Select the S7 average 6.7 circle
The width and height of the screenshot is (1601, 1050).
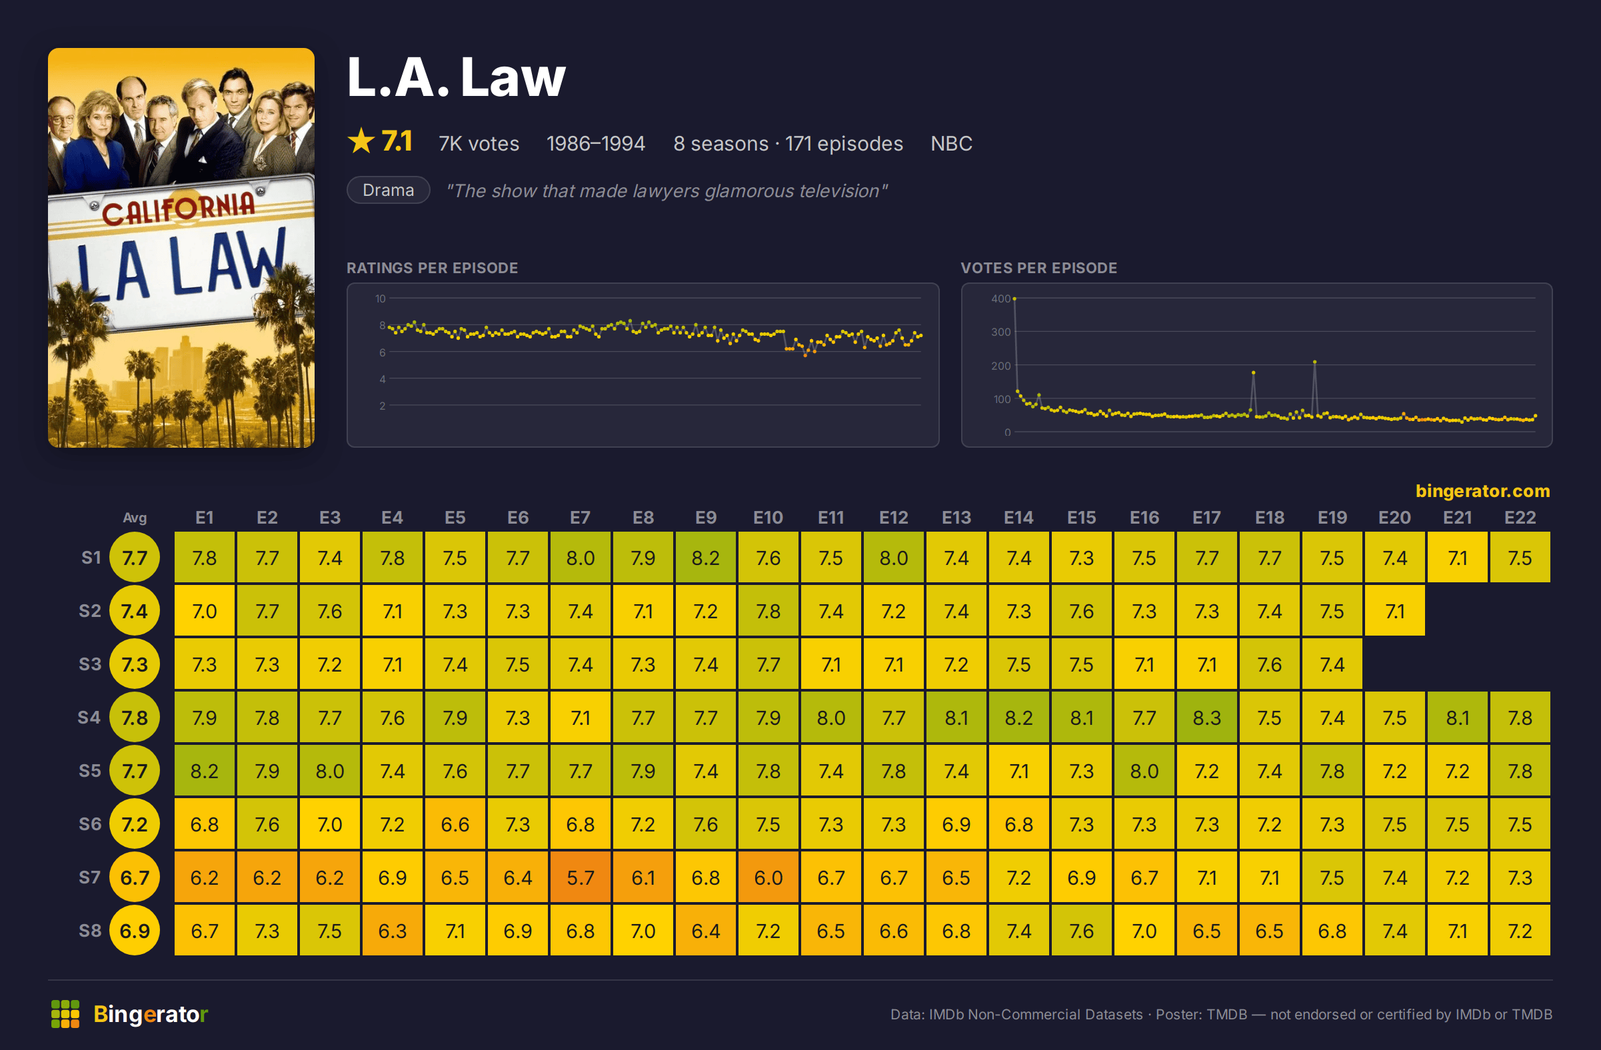click(x=135, y=877)
